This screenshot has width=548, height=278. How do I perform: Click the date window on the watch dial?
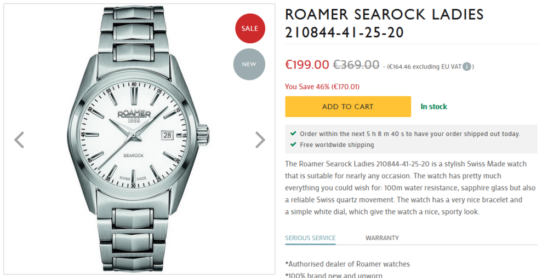167,134
